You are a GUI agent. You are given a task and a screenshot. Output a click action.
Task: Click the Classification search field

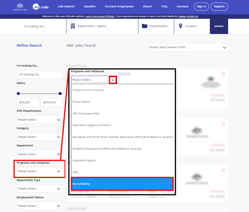(x=156, y=26)
